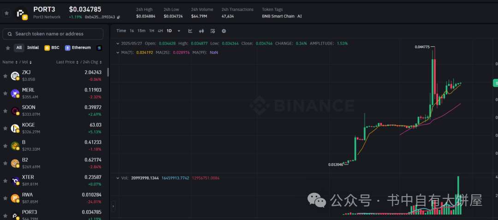Filter list by favorites star
Viewport: 498px width, 220px height.
[8, 48]
